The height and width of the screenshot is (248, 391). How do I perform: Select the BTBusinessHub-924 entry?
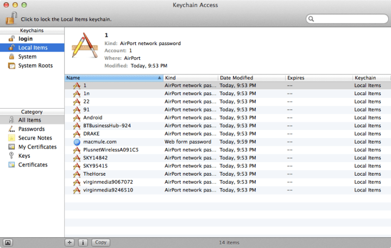(228, 126)
